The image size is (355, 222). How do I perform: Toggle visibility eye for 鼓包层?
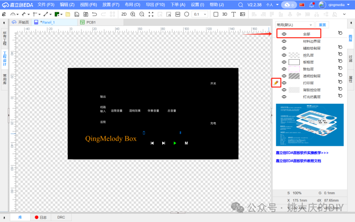284,69
